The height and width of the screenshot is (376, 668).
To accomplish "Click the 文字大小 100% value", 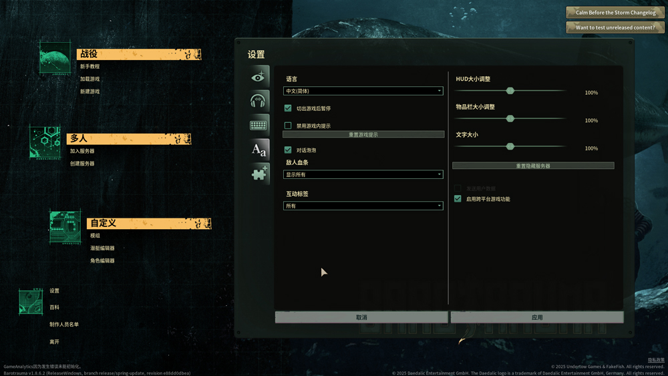I will coord(591,149).
